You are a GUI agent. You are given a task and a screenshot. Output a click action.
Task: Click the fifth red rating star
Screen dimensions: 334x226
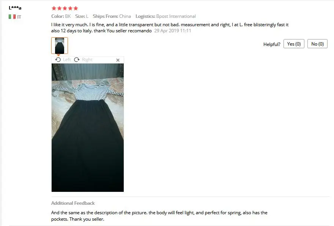[76, 8]
